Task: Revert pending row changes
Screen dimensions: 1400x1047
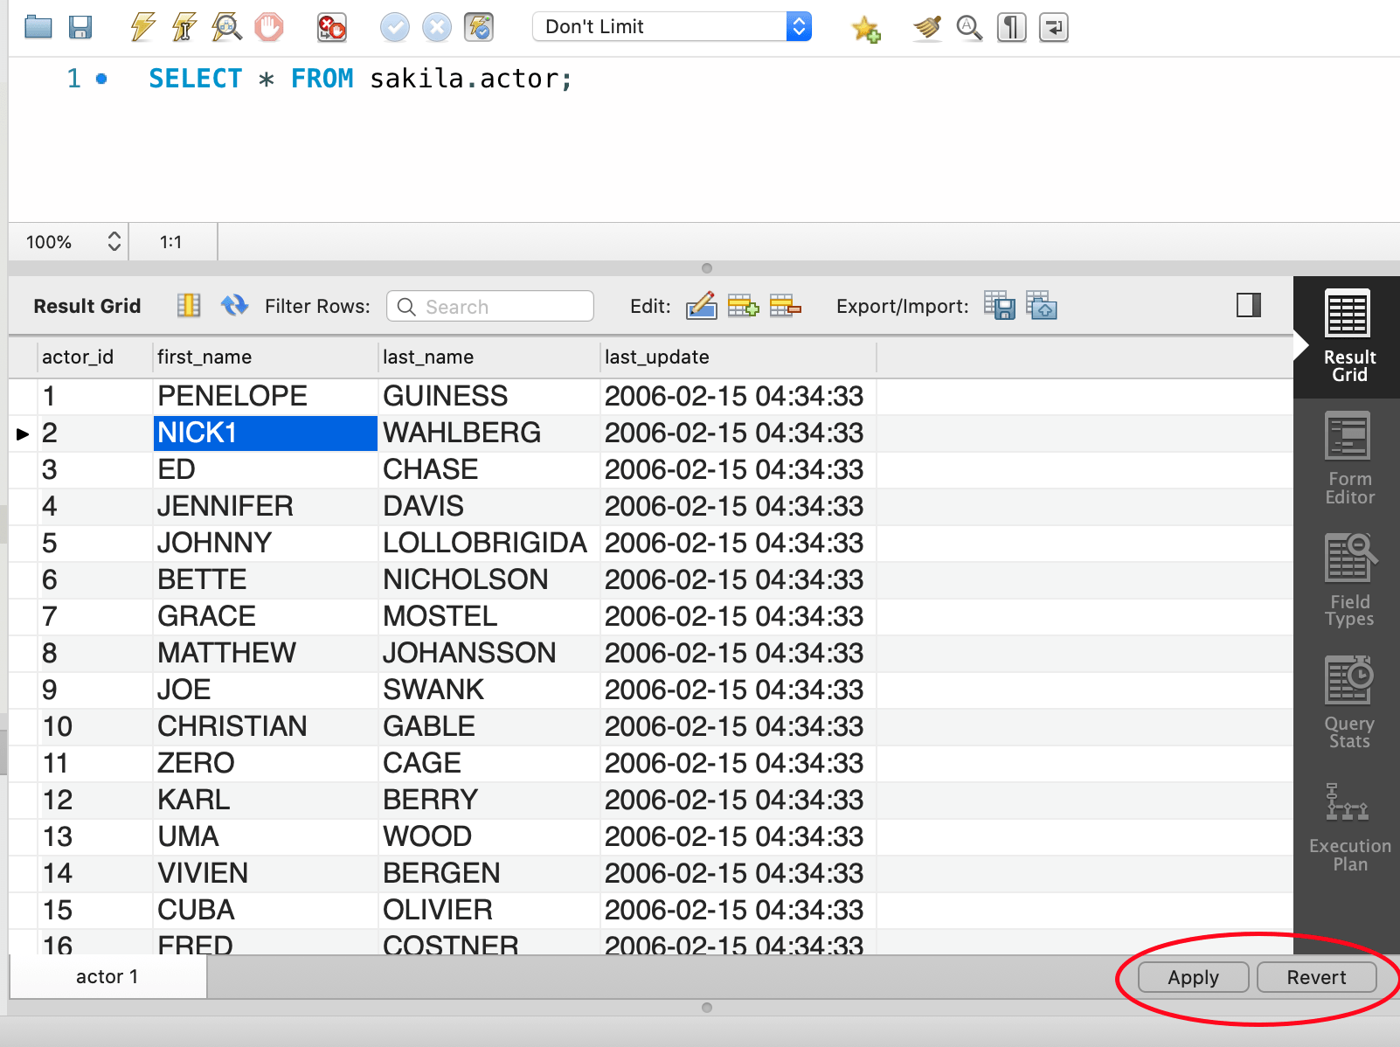Action: [x=1316, y=977]
